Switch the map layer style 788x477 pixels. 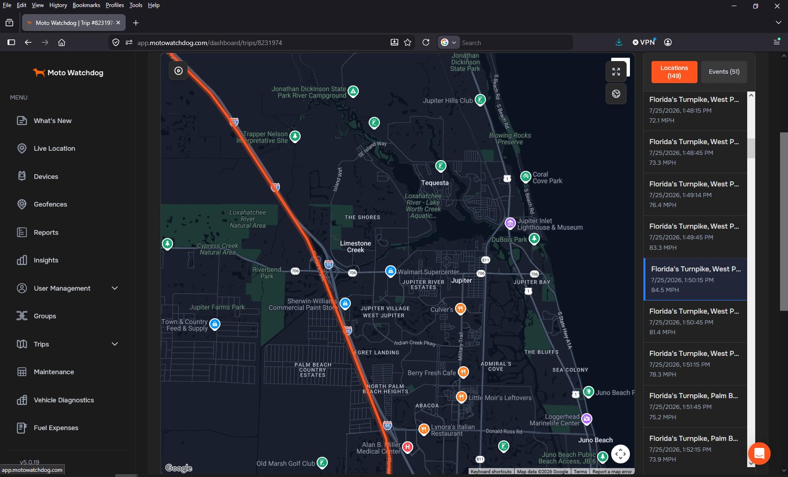coord(616,94)
